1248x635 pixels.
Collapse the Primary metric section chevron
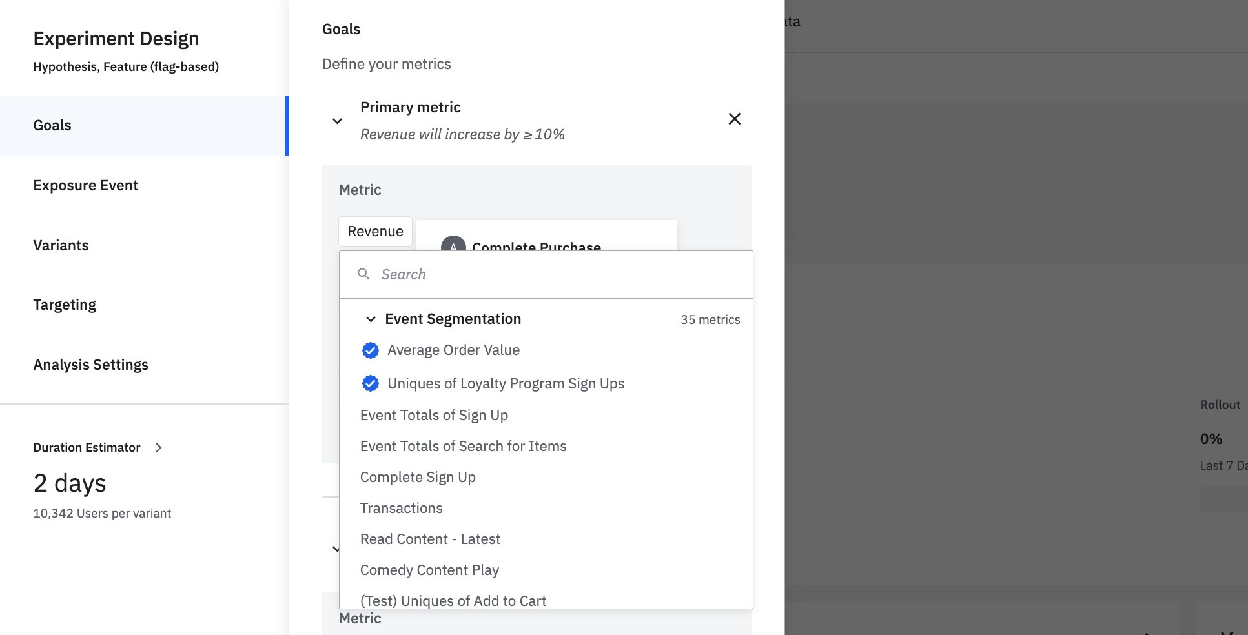(337, 121)
